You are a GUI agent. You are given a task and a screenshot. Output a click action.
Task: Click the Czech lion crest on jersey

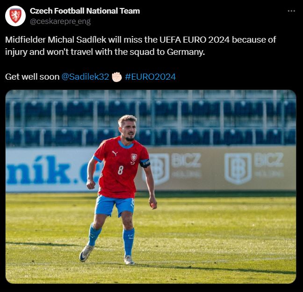coord(134,157)
